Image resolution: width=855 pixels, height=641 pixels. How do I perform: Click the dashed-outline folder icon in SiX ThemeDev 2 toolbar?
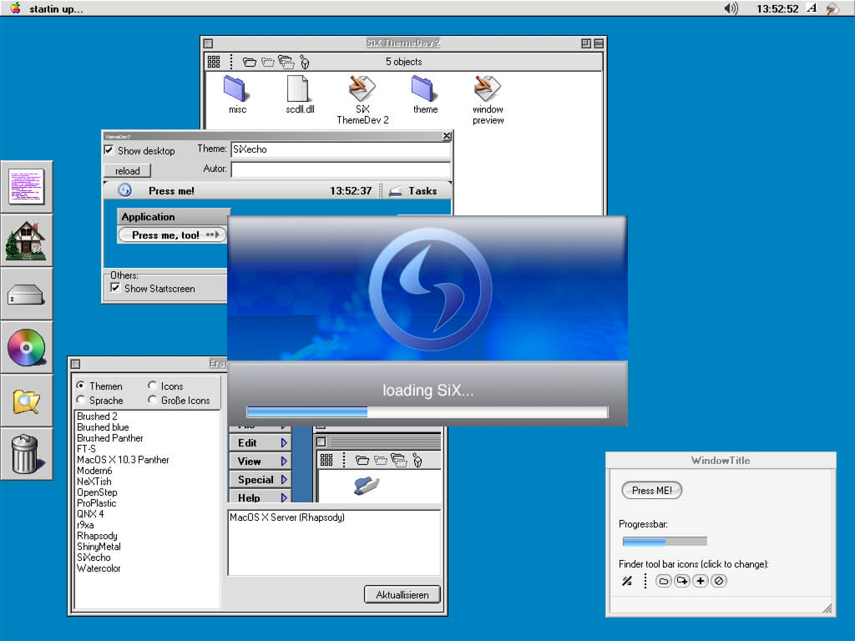pyautogui.click(x=268, y=62)
